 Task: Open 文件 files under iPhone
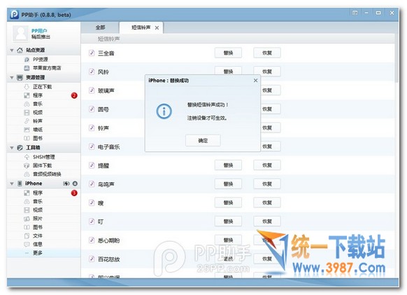click(x=38, y=236)
